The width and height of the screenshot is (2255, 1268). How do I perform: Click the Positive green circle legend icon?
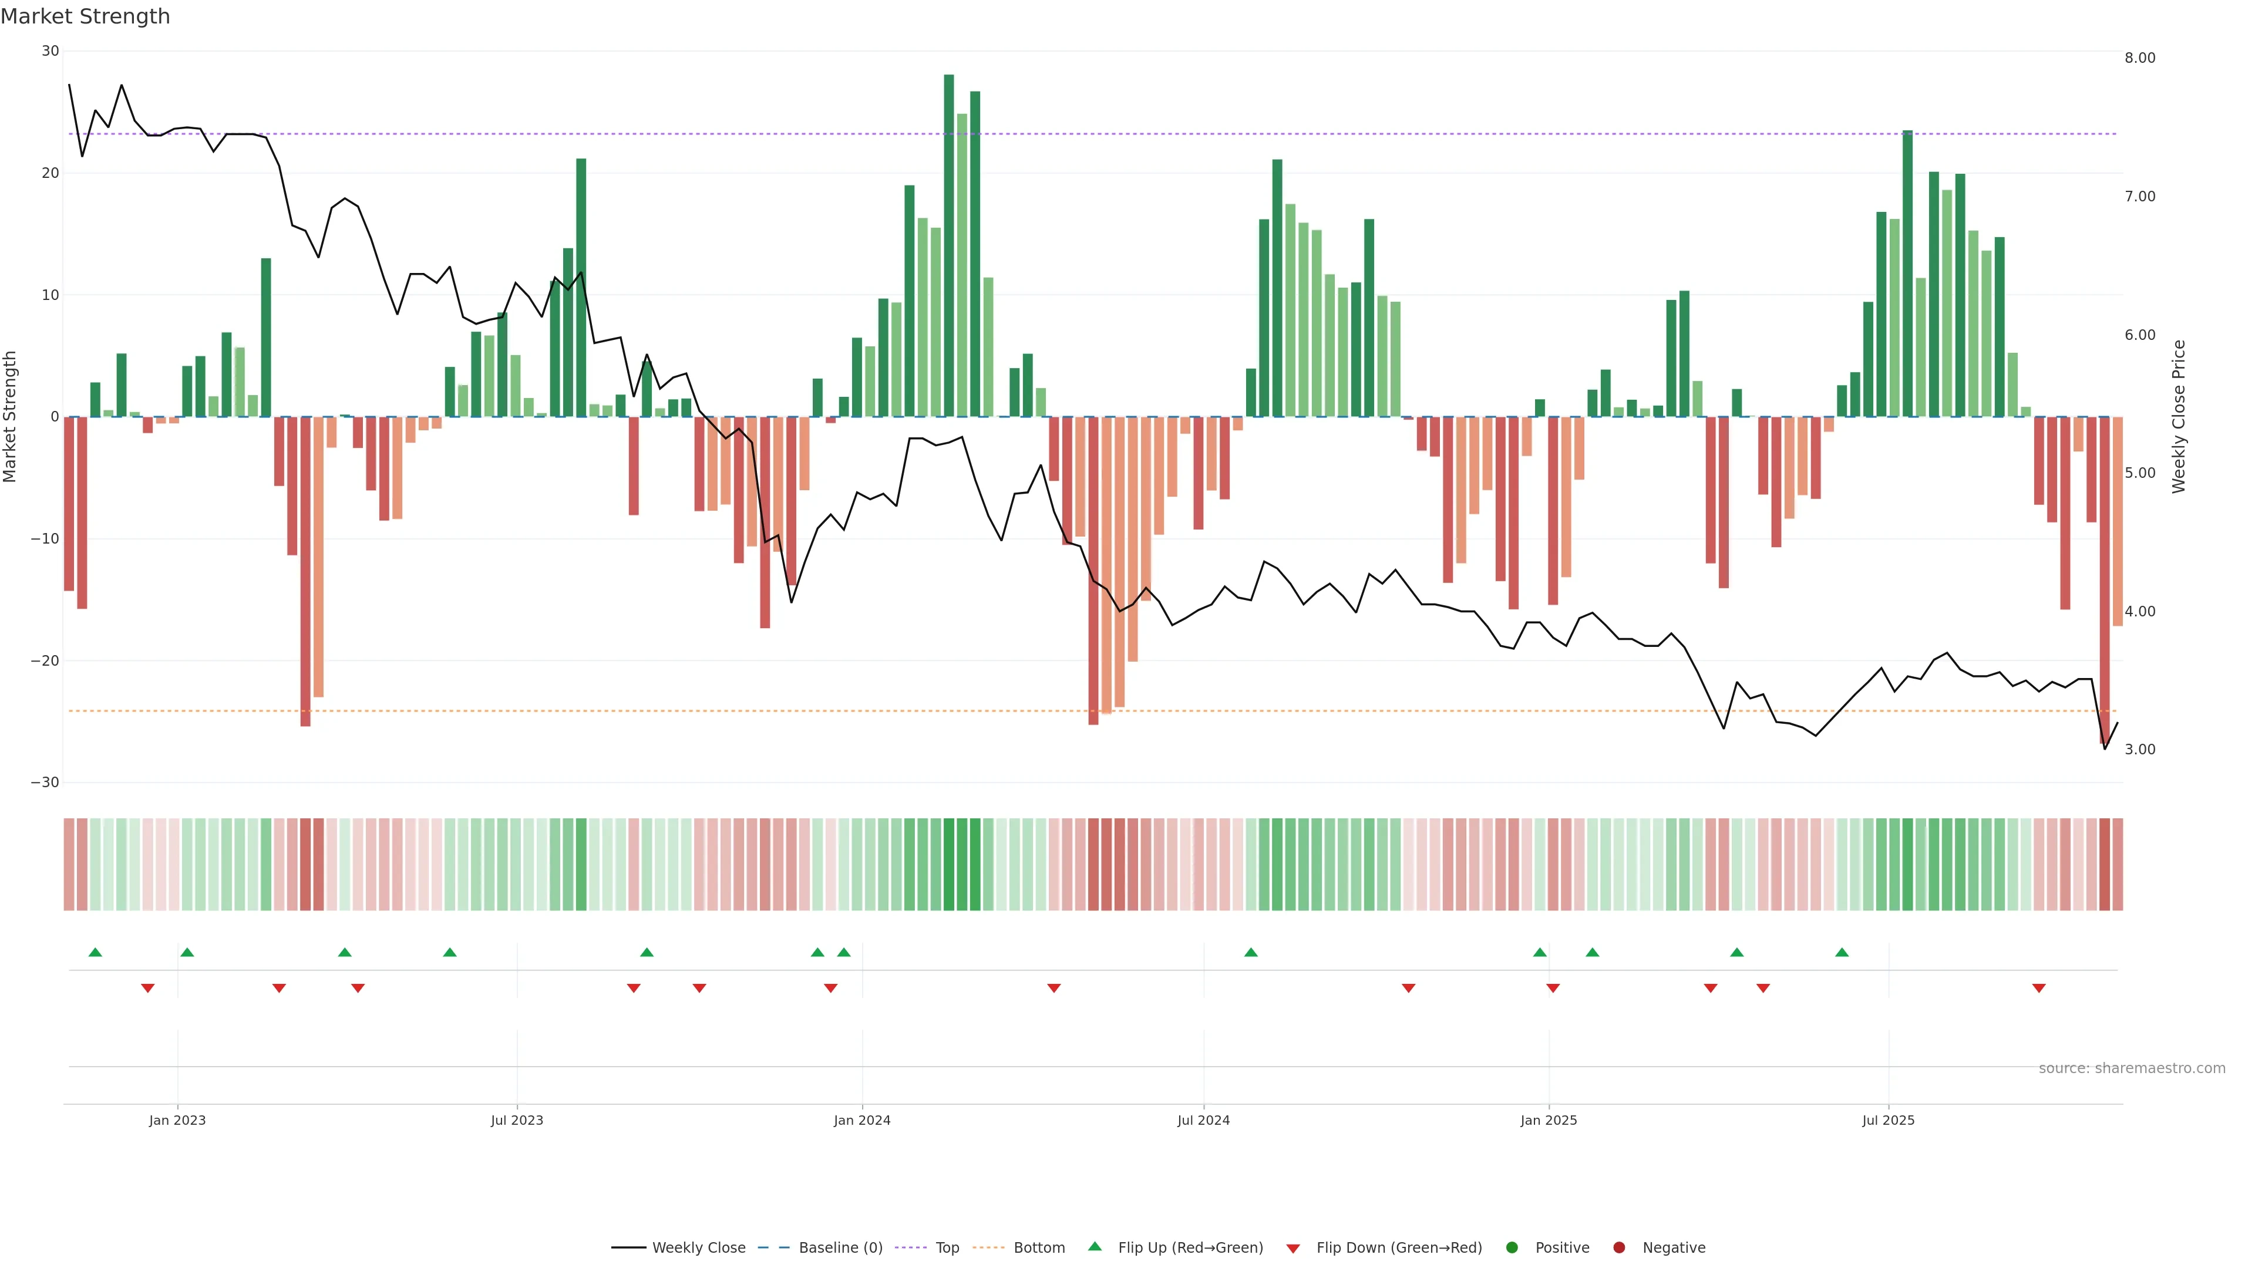(x=1512, y=1247)
